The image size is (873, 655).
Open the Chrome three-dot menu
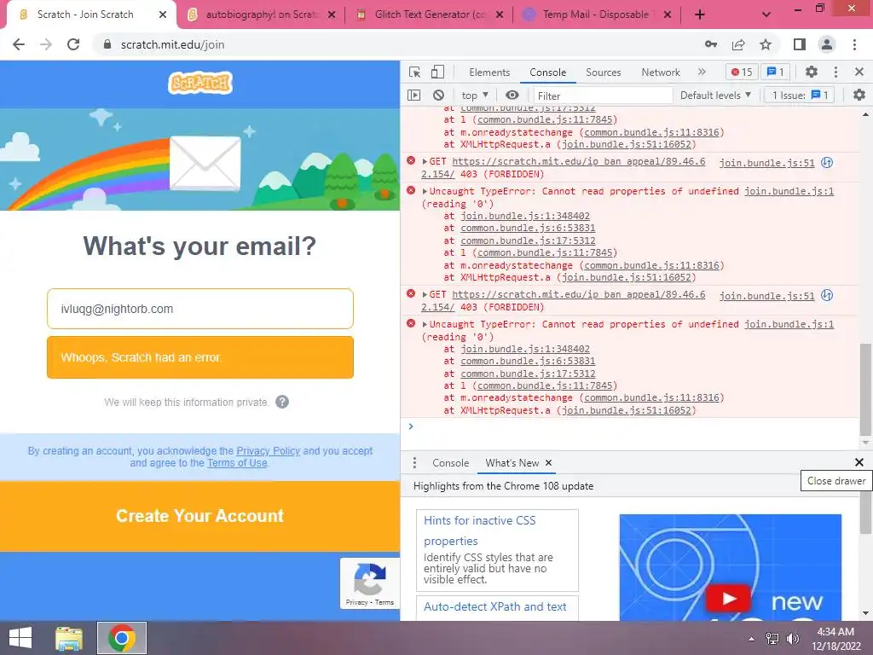click(854, 44)
